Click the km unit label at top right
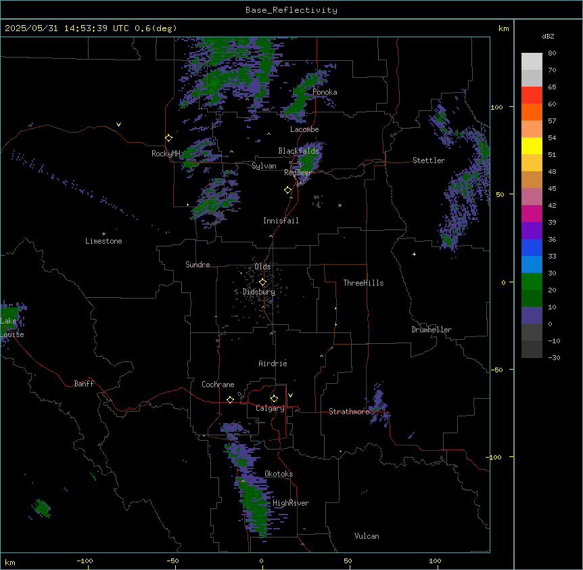Screen dimensions: 583x570 click(x=503, y=28)
